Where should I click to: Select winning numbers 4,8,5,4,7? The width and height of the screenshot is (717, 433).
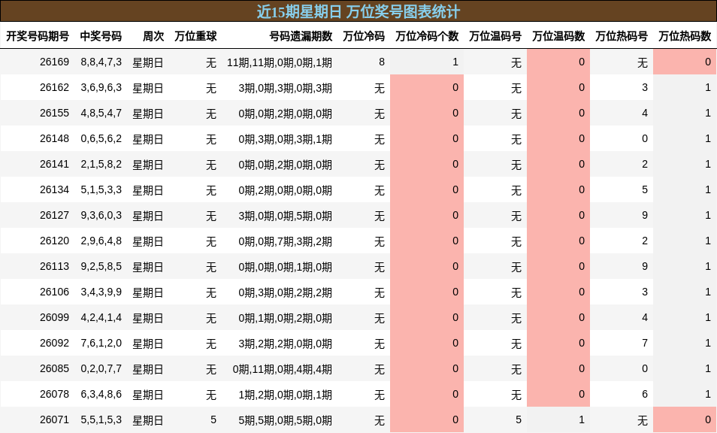pyautogui.click(x=101, y=114)
